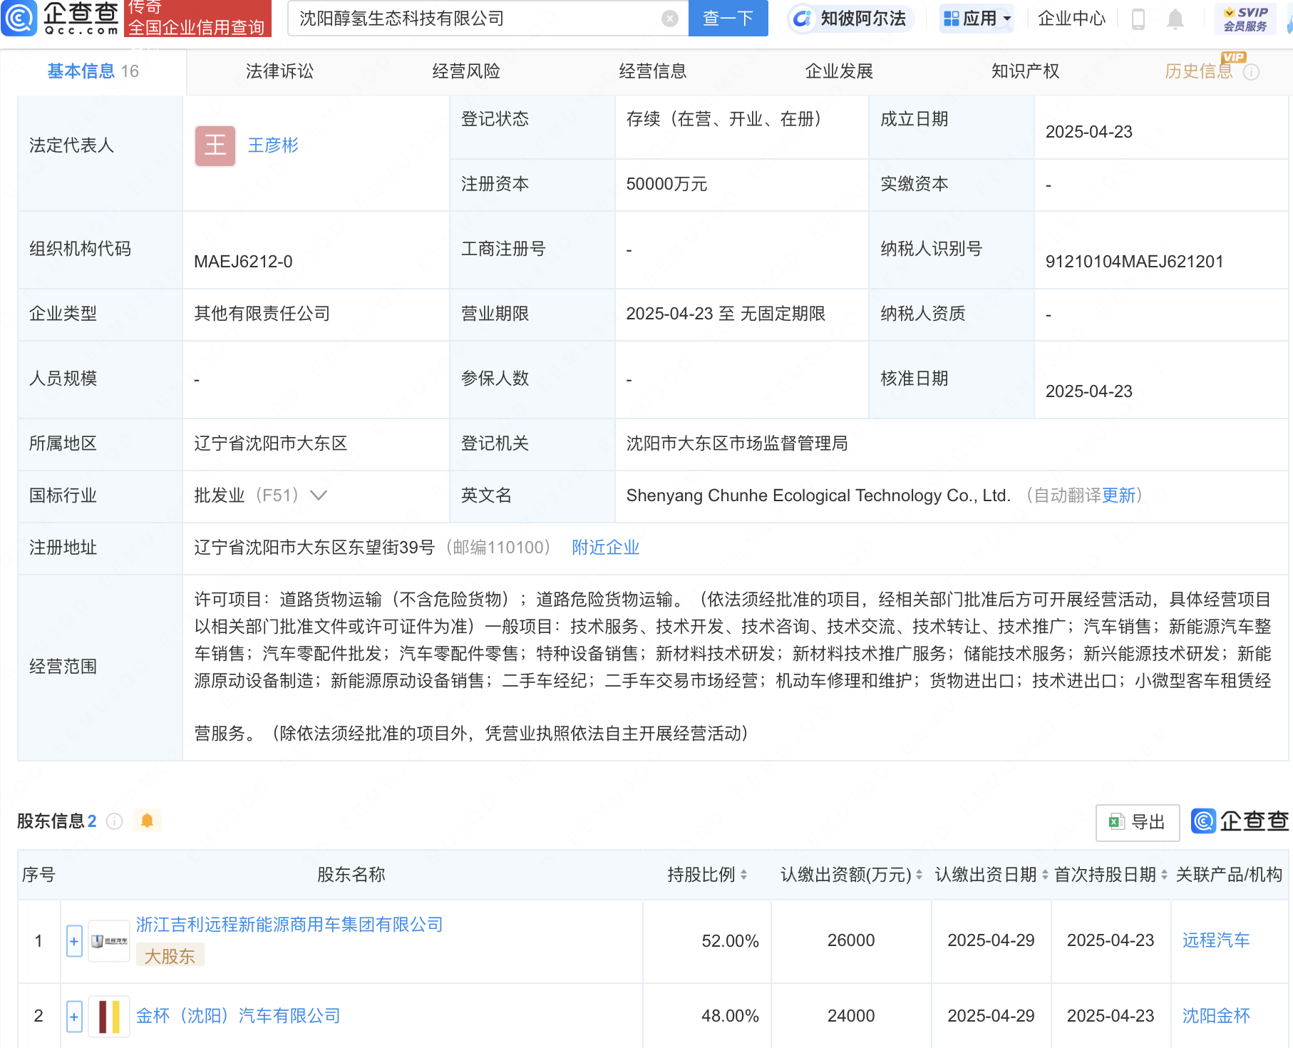Clear the search box with the x icon
1293x1048 pixels.
click(668, 19)
